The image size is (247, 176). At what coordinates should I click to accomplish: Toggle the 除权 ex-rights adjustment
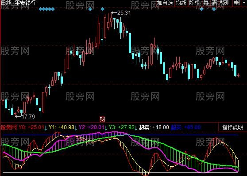coord(194,3)
